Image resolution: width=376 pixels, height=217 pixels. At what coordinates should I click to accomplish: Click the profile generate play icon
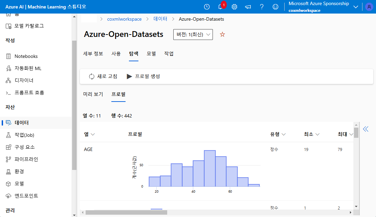tap(129, 77)
